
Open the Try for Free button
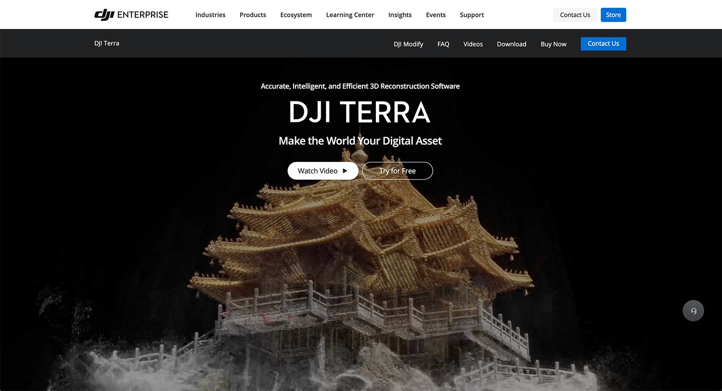[x=397, y=170]
